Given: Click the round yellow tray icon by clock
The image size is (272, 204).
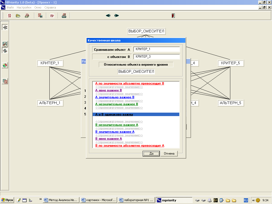Looking at the screenshot, I should click(258, 200).
